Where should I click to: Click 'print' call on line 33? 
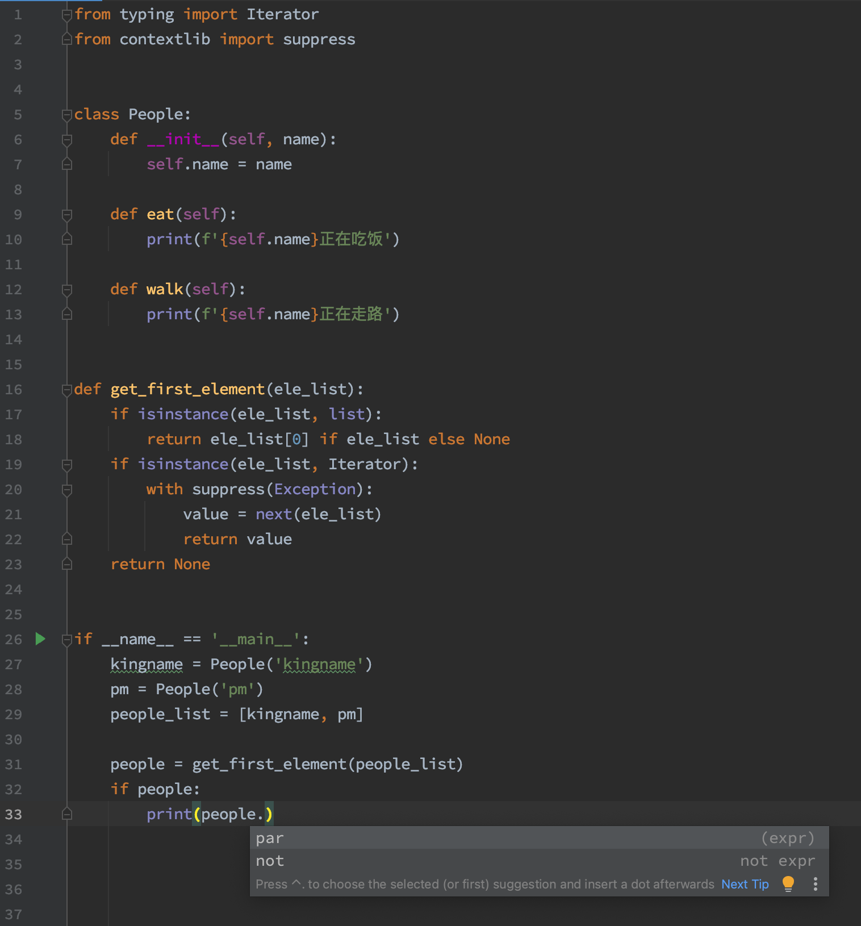169,814
